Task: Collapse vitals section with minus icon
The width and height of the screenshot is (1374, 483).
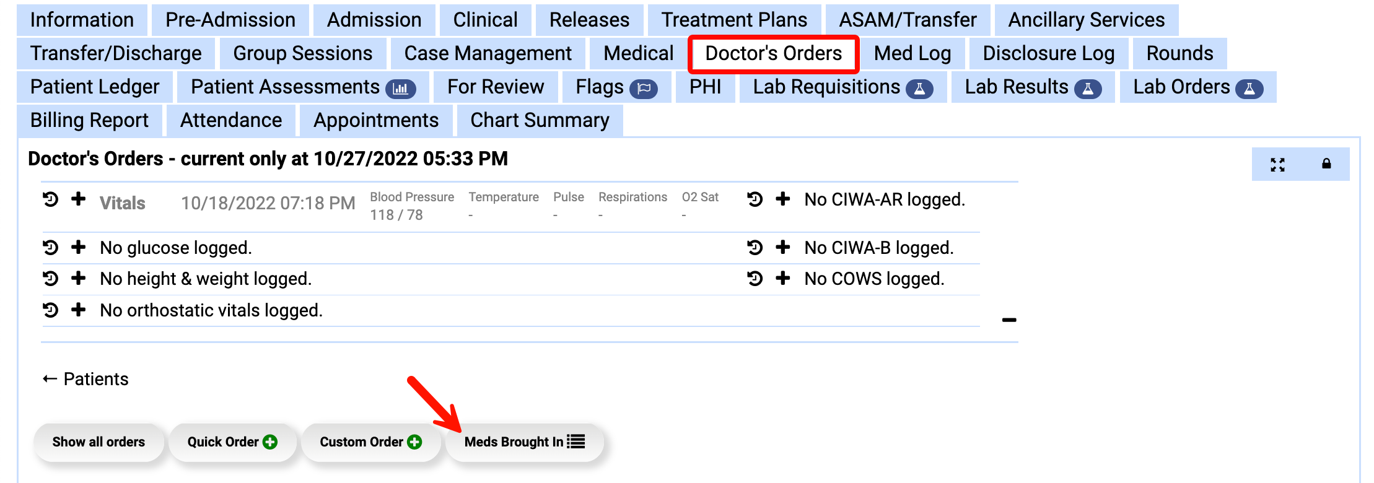Action: [x=1009, y=320]
